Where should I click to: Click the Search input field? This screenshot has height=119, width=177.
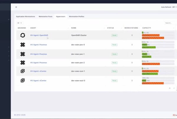tap(171, 23)
